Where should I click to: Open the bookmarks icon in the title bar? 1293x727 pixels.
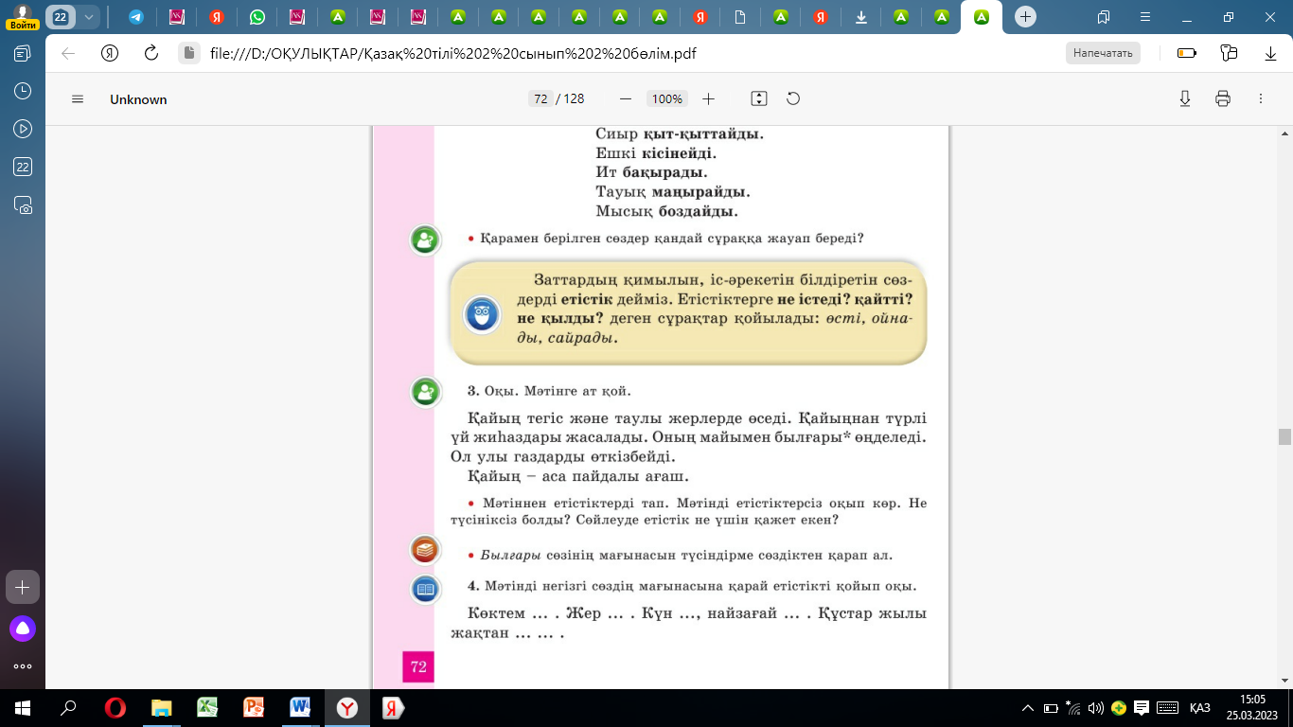[x=1104, y=17]
